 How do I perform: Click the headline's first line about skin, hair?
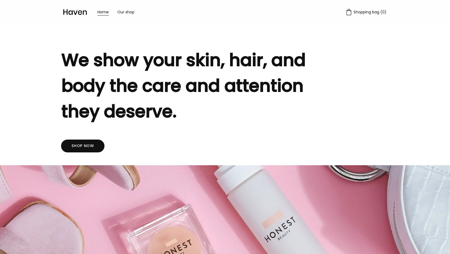(183, 60)
